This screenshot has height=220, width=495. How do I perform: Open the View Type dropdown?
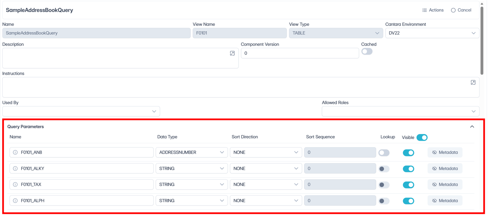click(336, 33)
